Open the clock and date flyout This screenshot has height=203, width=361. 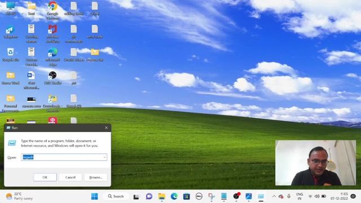(x=340, y=196)
